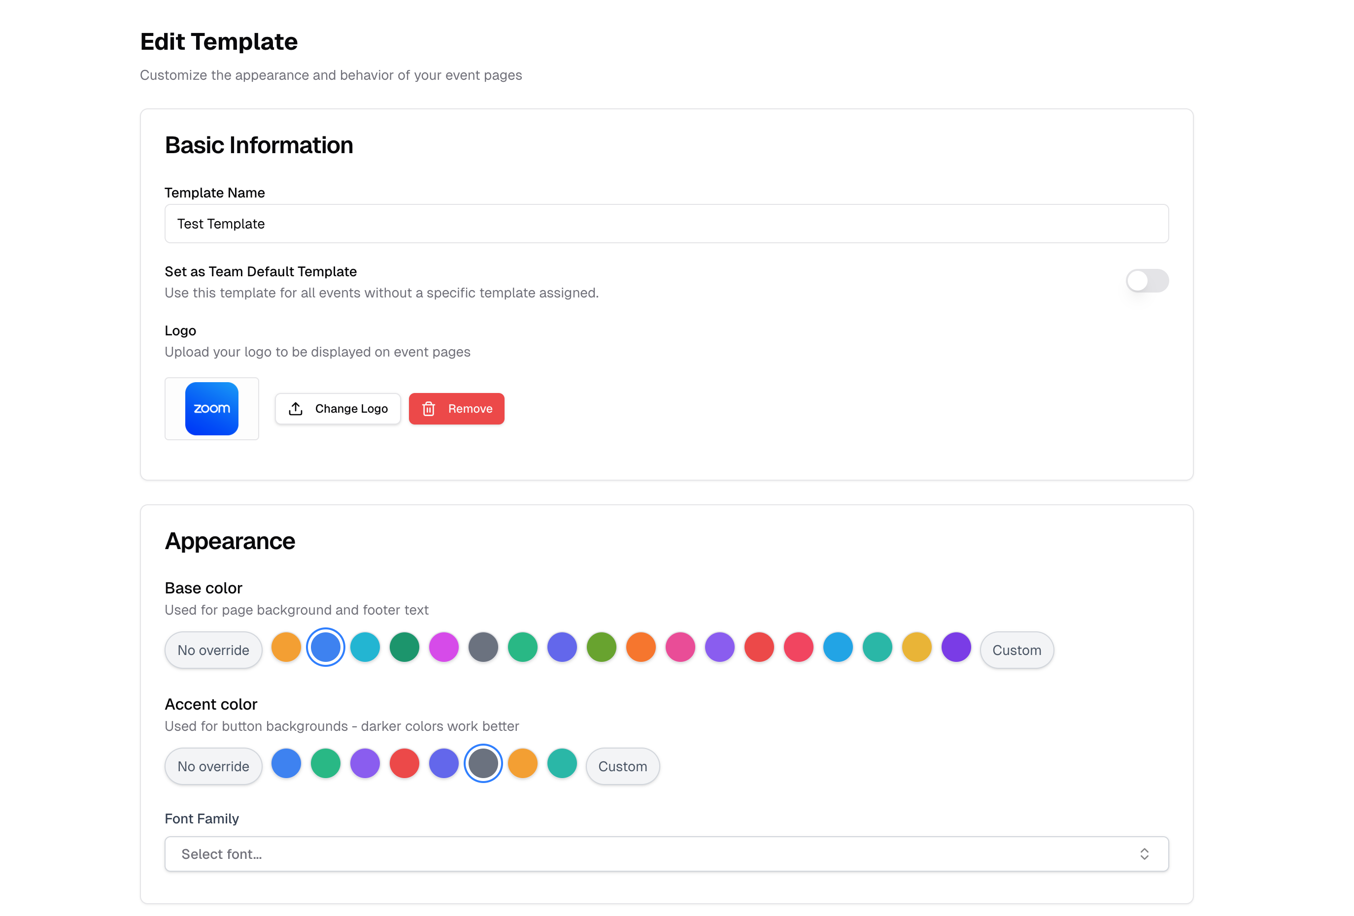The image size is (1354, 916).
Task: Select the purple accent color swatch
Action: [365, 763]
